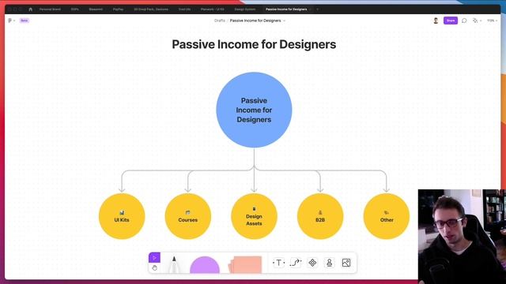Pick the Marker pencil tool
The height and width of the screenshot is (284, 506).
(x=174, y=265)
